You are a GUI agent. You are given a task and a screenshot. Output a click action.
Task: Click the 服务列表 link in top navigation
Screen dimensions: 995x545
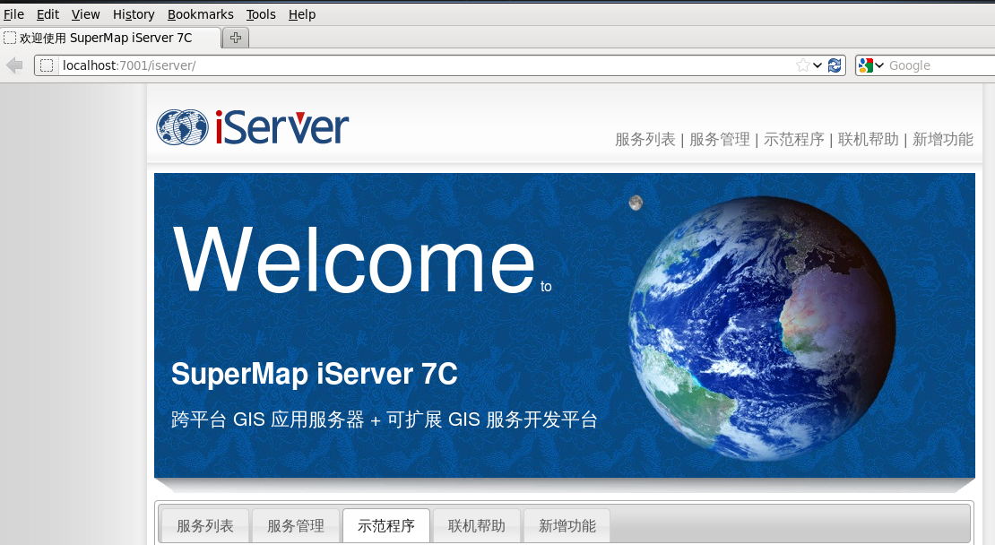click(645, 139)
